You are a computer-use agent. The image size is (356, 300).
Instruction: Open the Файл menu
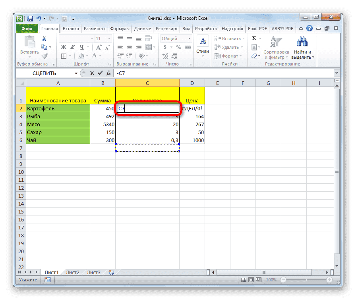pyautogui.click(x=27, y=28)
